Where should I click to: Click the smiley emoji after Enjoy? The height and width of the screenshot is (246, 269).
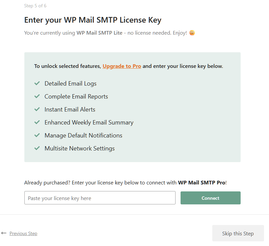(x=192, y=33)
